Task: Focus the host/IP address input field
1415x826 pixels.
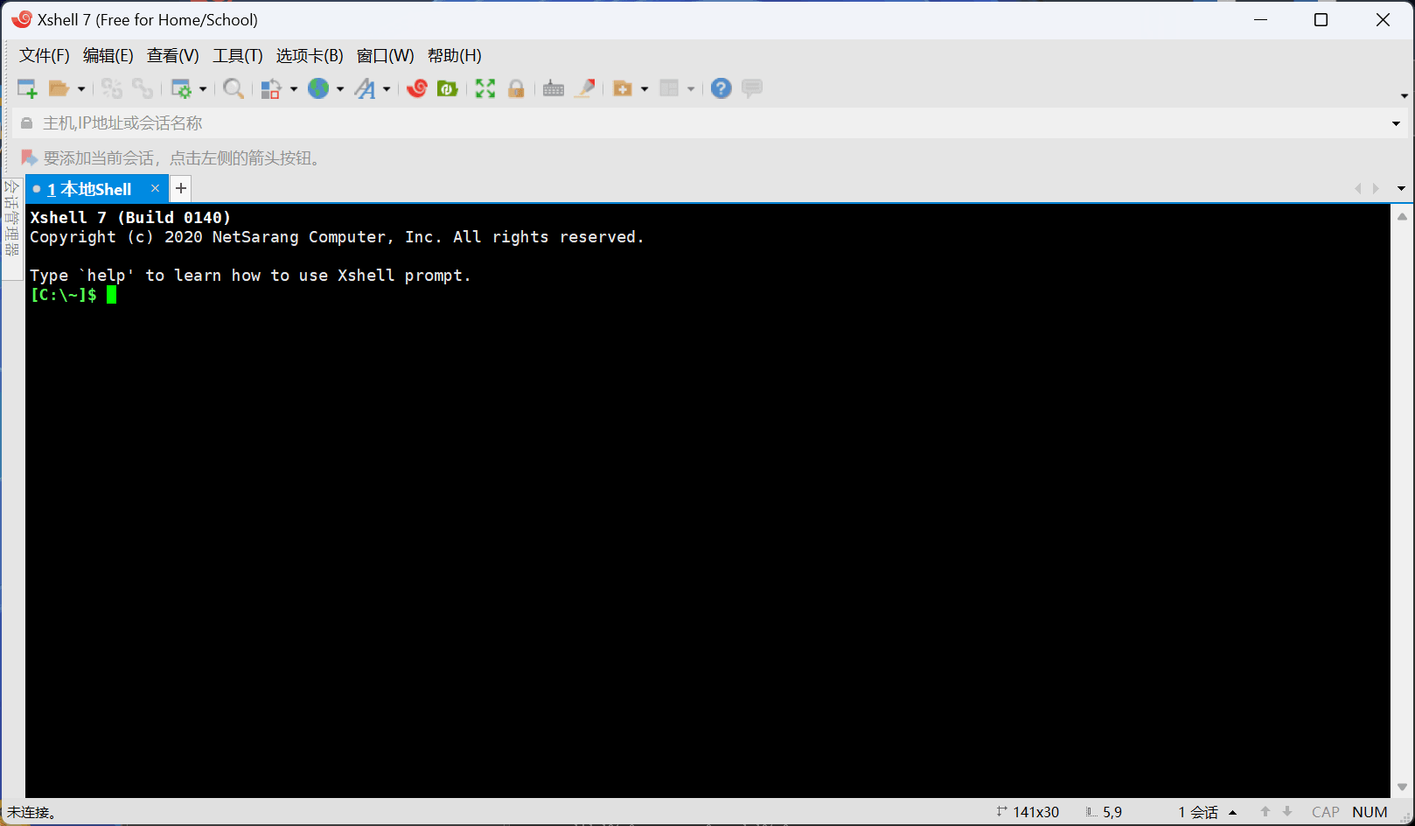Action: (708, 123)
